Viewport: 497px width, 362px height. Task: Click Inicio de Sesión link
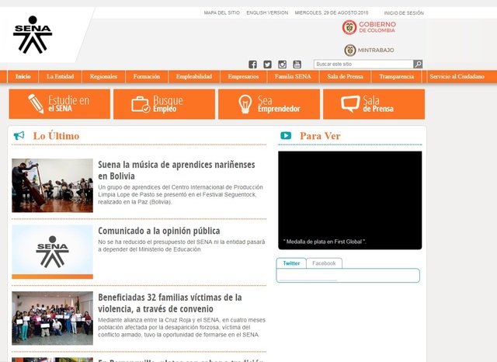pos(404,13)
